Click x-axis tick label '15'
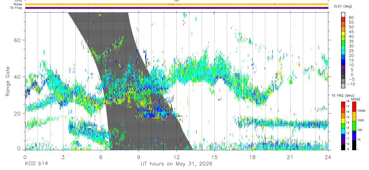This screenshot has height=170, width=369. coord(215,157)
